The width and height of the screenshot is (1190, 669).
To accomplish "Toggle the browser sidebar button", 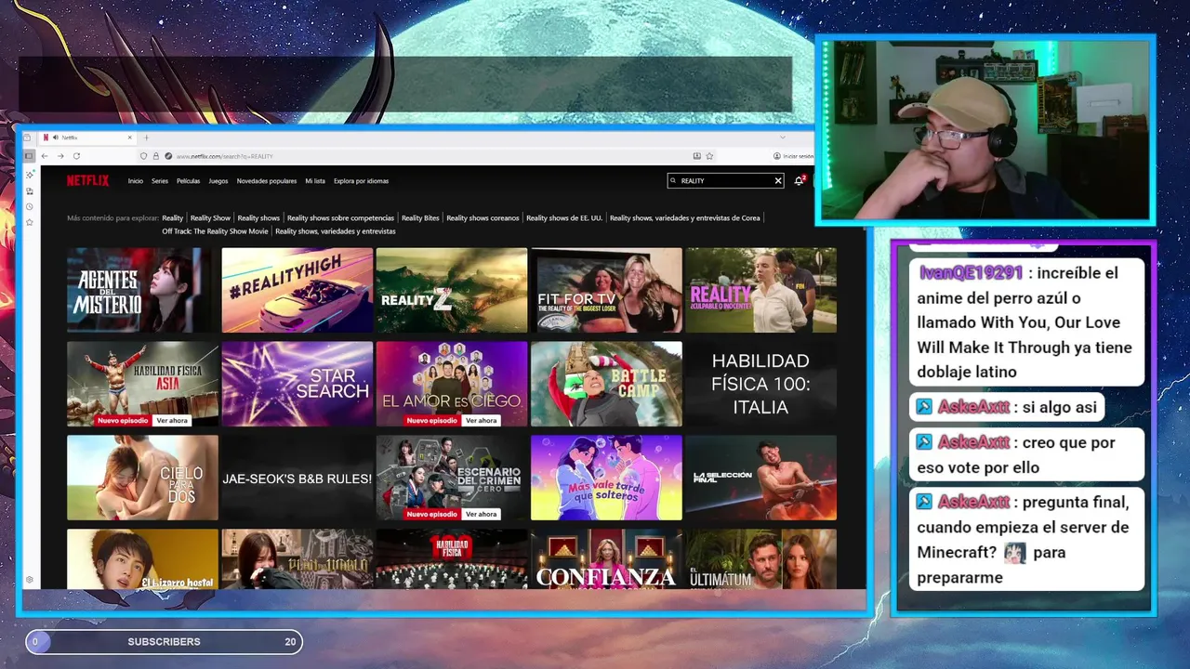I will (29, 156).
